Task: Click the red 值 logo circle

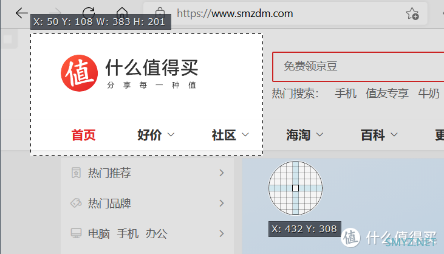Action: tap(80, 73)
